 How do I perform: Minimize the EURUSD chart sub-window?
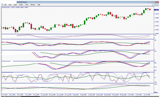[x=153, y=5]
